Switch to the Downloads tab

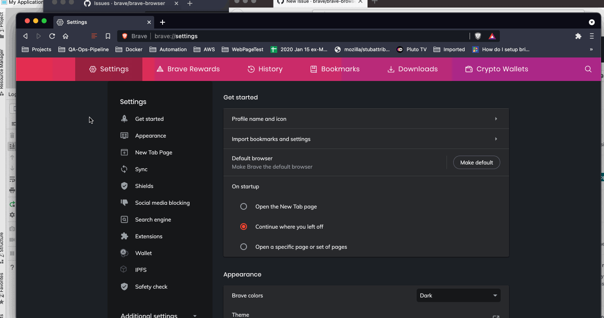[x=412, y=69]
